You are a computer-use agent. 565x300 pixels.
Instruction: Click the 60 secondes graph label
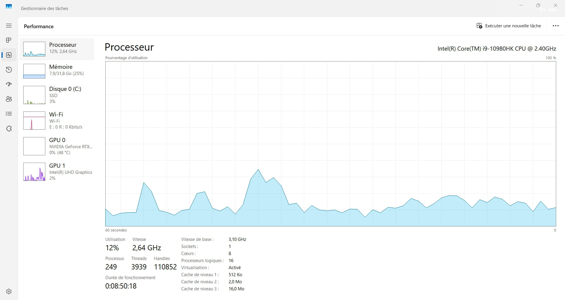pos(116,230)
